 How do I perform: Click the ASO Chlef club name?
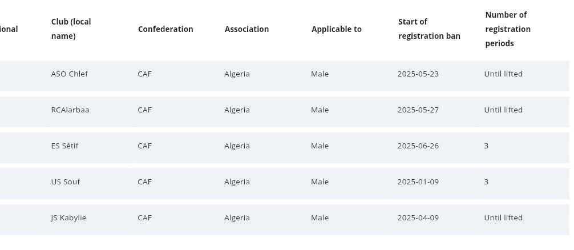tap(69, 74)
